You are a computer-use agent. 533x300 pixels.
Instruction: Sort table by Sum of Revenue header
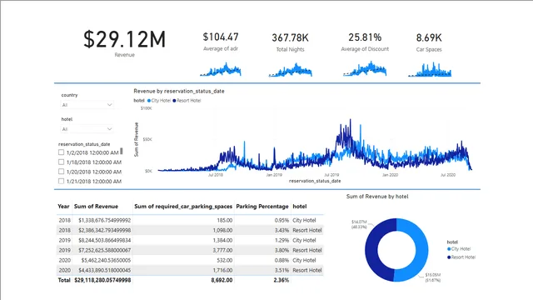click(96, 207)
